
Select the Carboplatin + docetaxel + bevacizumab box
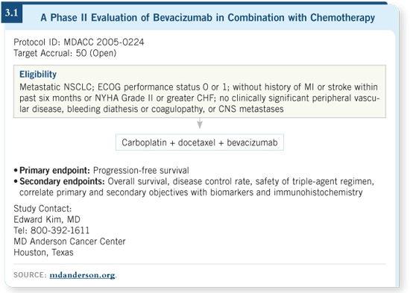coord(200,142)
